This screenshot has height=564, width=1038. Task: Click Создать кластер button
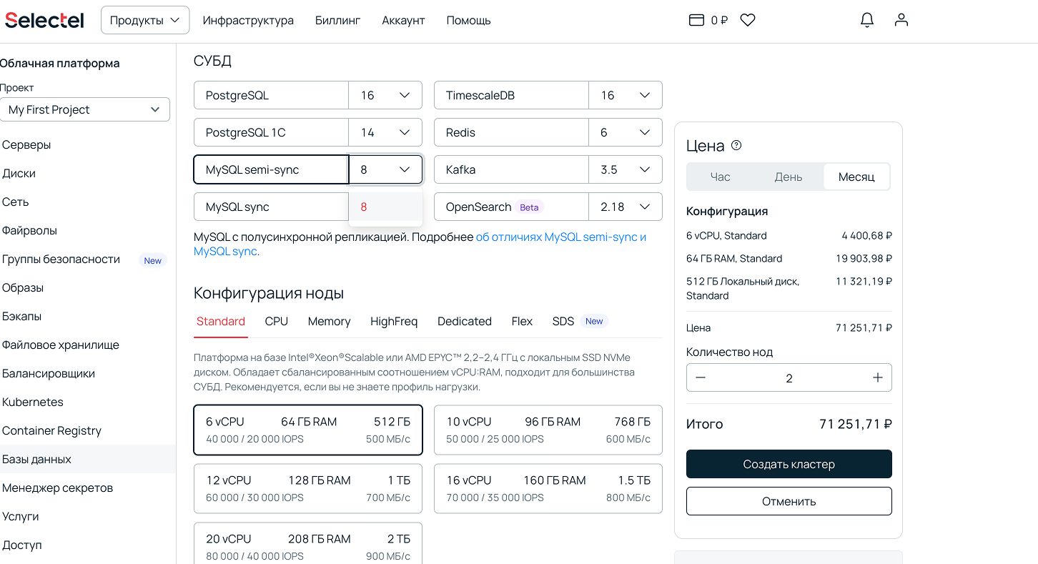click(789, 464)
